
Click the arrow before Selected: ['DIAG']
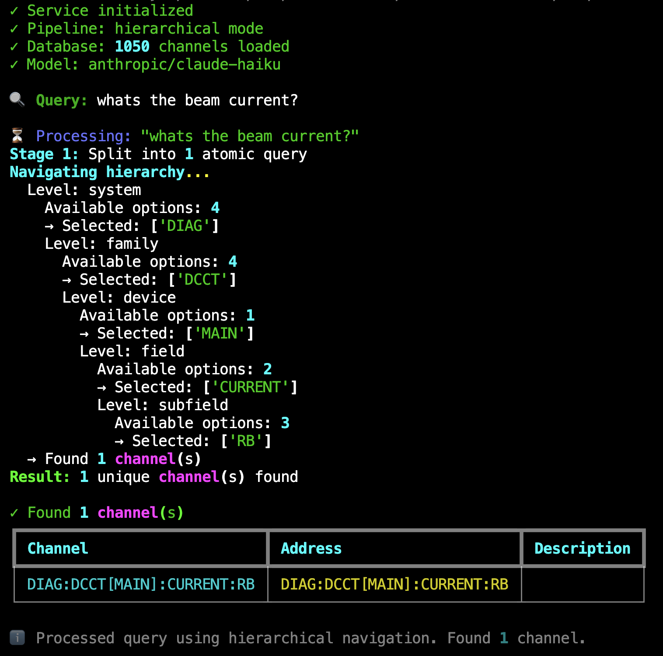coord(49,226)
